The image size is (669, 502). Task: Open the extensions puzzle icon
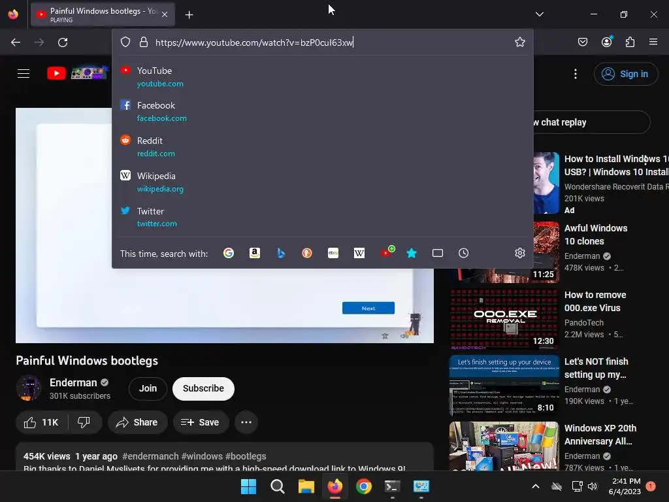(x=630, y=42)
